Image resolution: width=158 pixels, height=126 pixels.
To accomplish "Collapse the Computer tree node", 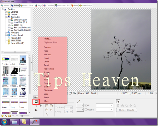I will (6, 17).
